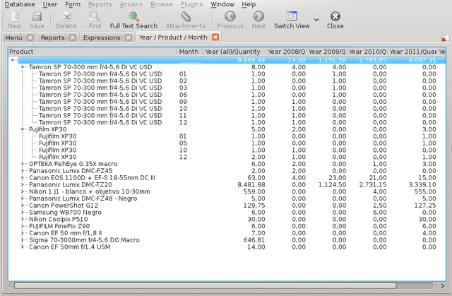Click the Delete toolbar icon
The image size is (452, 296).
pyautogui.click(x=66, y=17)
